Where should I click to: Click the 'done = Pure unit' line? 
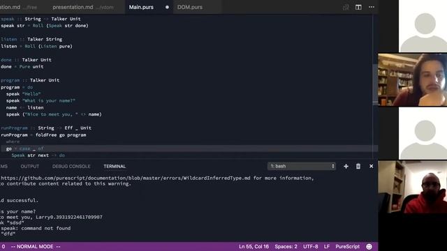[22, 67]
